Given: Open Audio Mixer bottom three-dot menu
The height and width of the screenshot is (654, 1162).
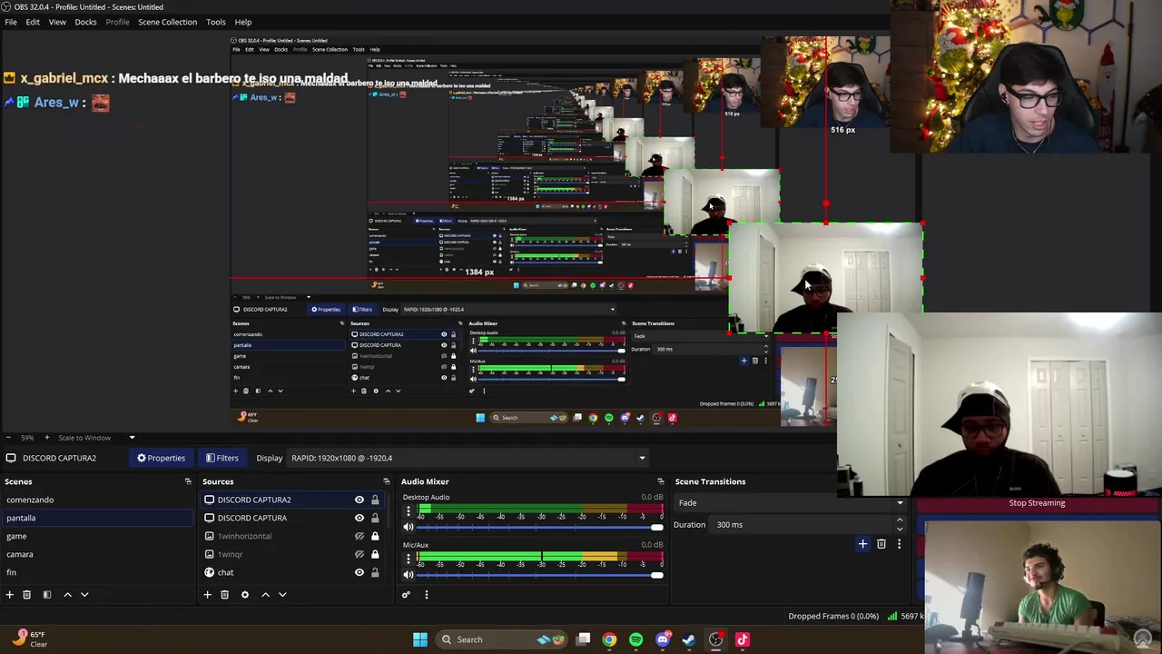Looking at the screenshot, I should (426, 595).
